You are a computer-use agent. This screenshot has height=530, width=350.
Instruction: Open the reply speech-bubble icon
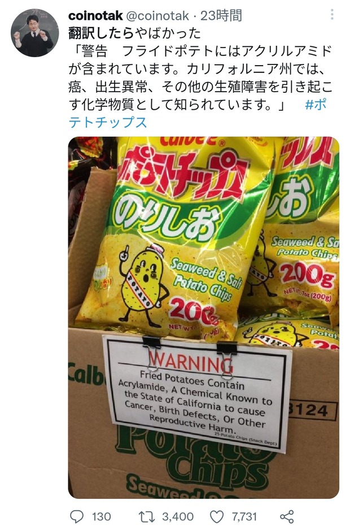(x=77, y=516)
